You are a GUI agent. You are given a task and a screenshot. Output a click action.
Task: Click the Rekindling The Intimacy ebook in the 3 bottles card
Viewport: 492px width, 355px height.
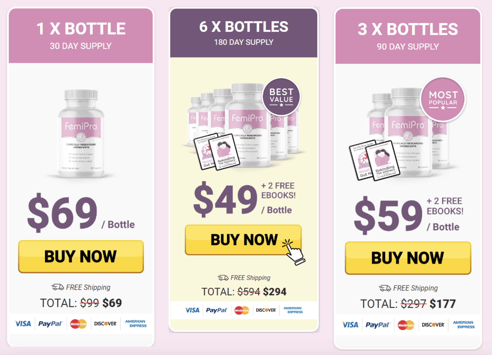coord(383,161)
